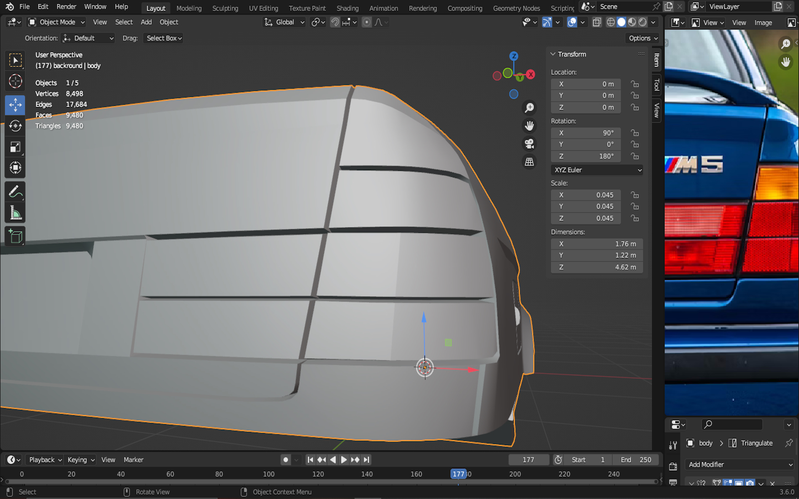This screenshot has width=799, height=499.
Task: Jump to the previous keyframe
Action: click(321, 460)
